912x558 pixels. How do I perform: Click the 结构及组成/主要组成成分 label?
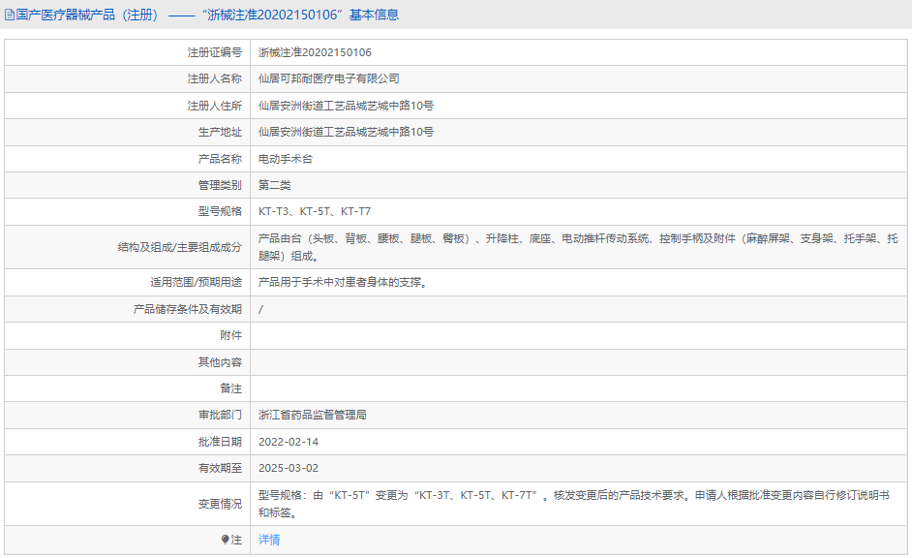tap(180, 247)
